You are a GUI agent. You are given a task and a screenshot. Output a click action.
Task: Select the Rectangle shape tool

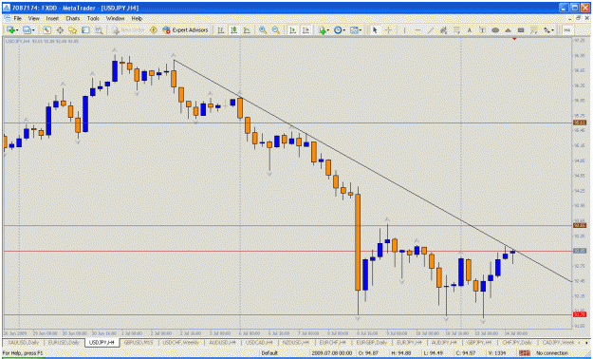click(x=521, y=30)
